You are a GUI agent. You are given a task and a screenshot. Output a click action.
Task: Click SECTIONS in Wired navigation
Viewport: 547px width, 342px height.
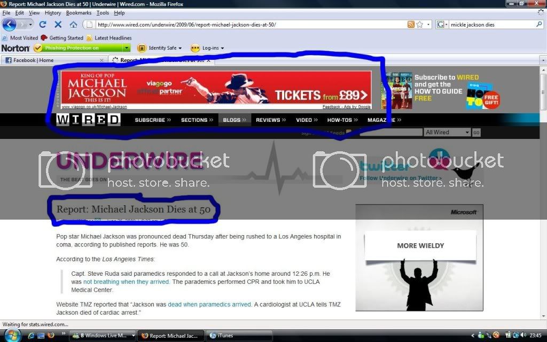pyautogui.click(x=197, y=120)
